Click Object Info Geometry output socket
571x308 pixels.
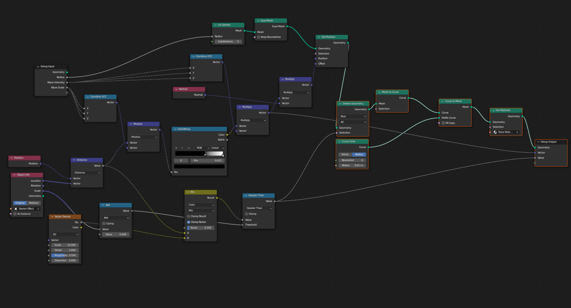[x=43, y=196]
